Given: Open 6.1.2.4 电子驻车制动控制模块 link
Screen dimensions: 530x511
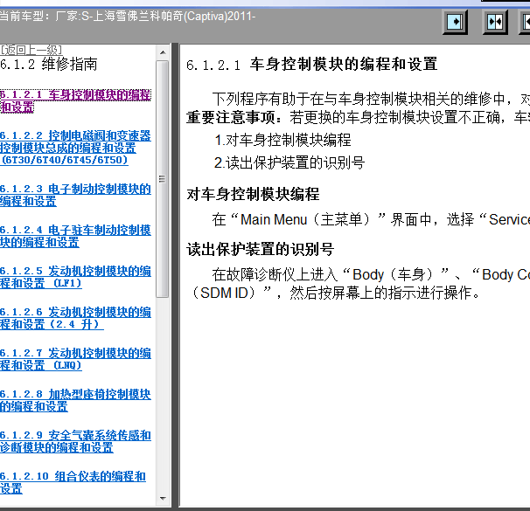Looking at the screenshot, I should [x=75, y=236].
